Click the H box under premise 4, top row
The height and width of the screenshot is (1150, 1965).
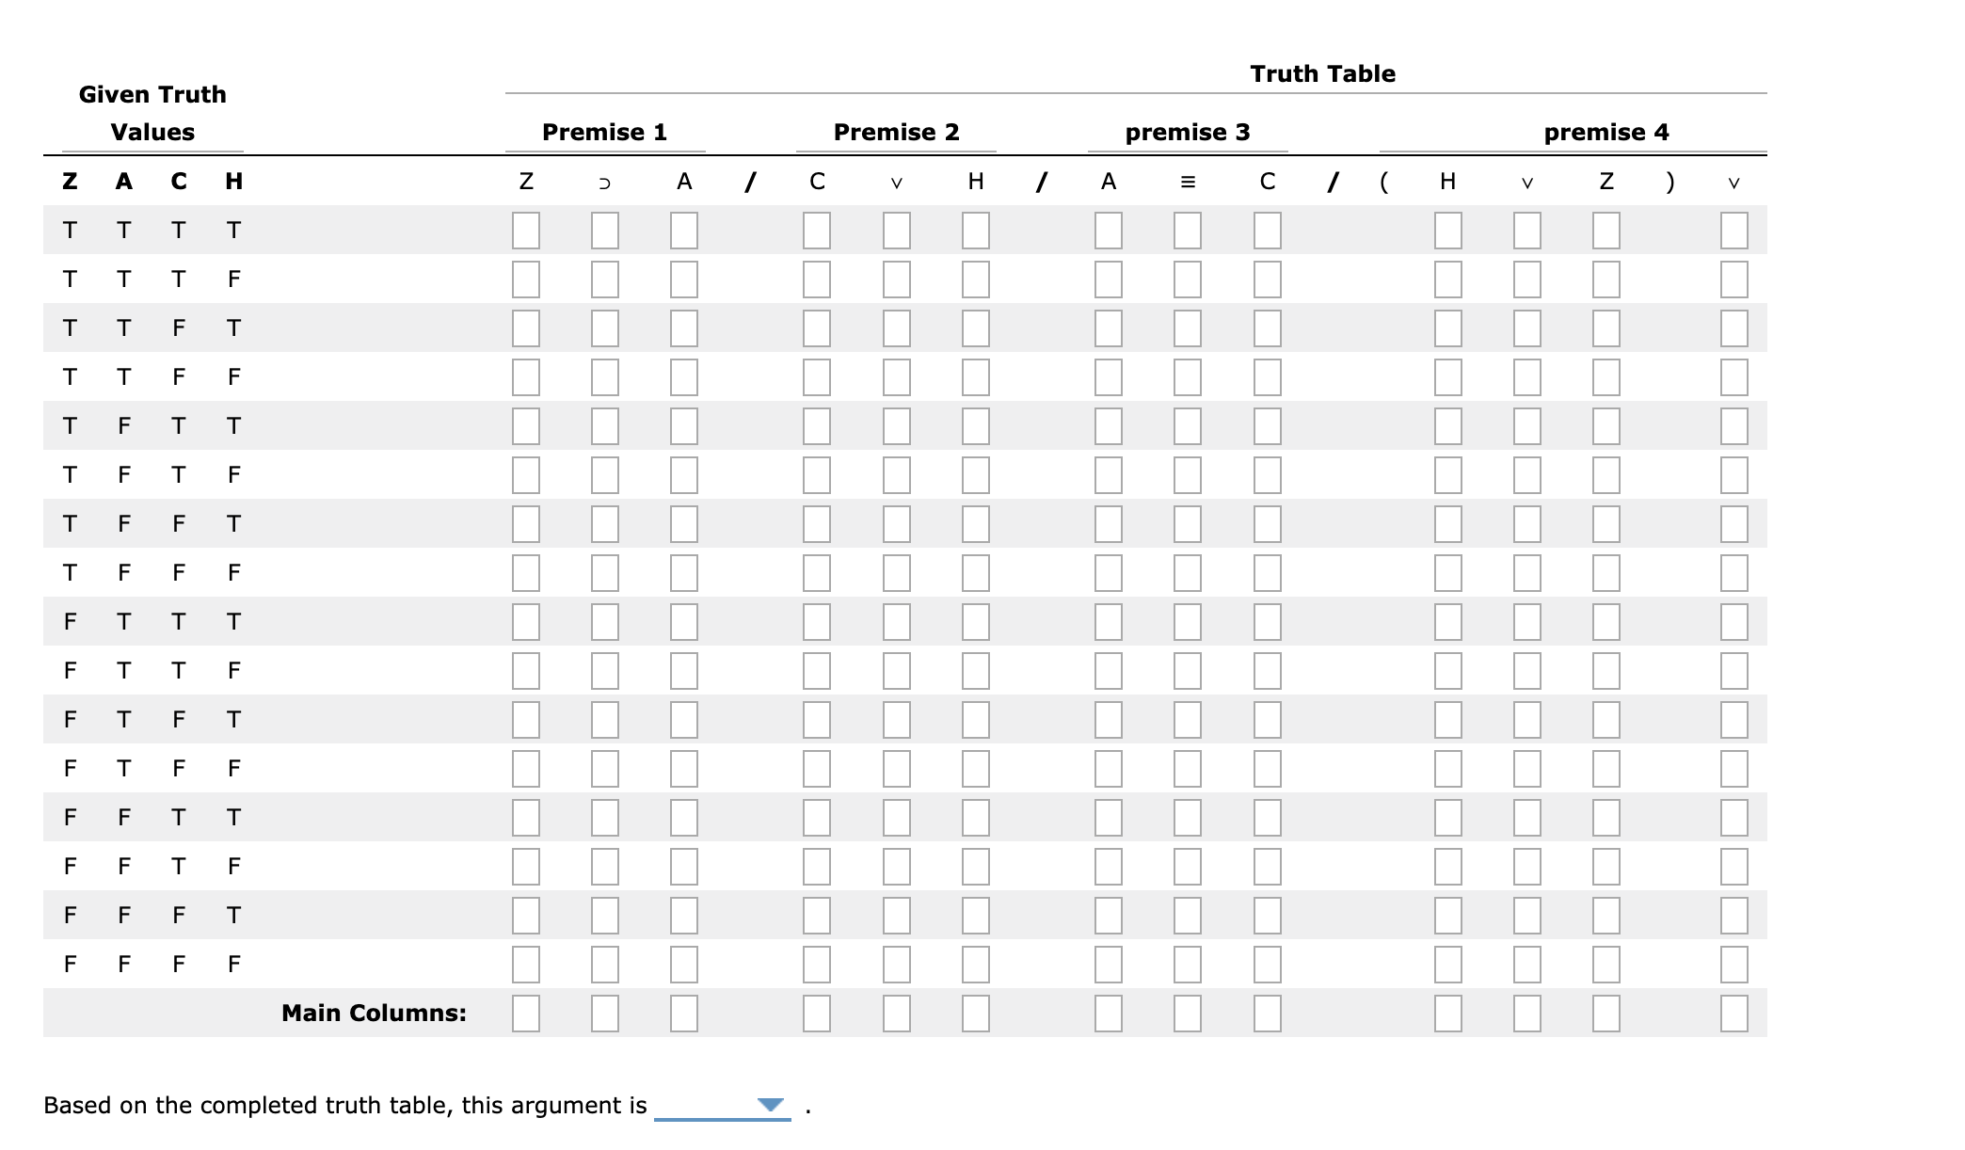coord(1446,228)
